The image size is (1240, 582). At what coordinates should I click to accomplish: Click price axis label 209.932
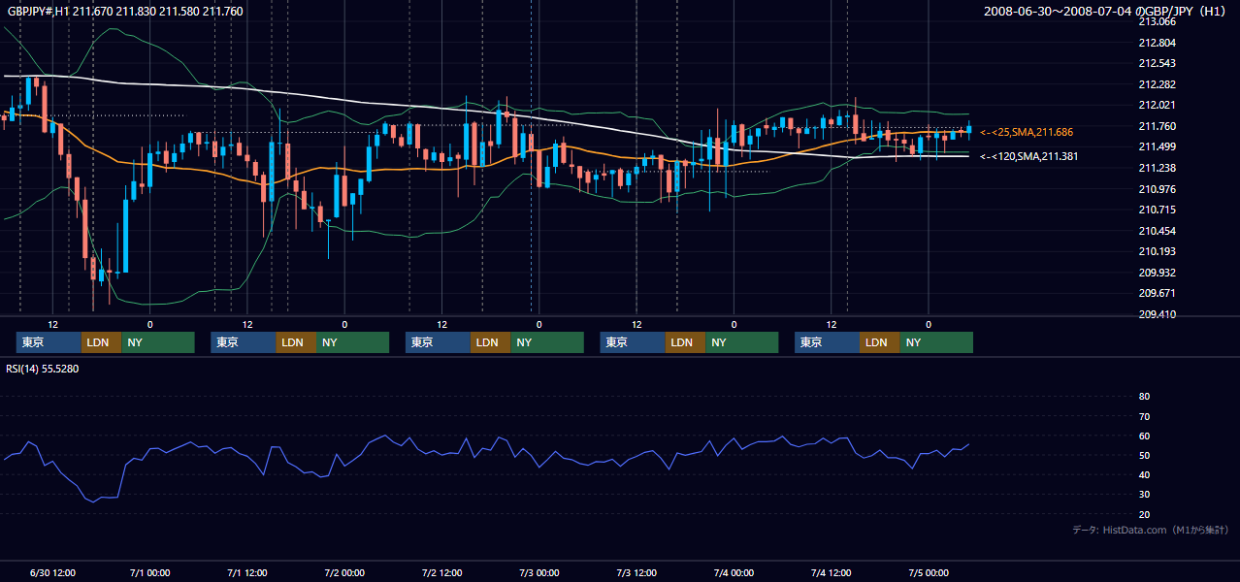(x=1156, y=273)
